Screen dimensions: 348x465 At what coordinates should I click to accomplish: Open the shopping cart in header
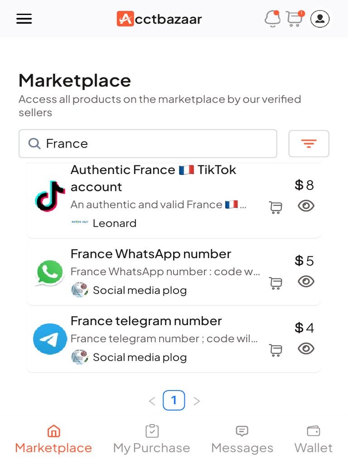(295, 19)
